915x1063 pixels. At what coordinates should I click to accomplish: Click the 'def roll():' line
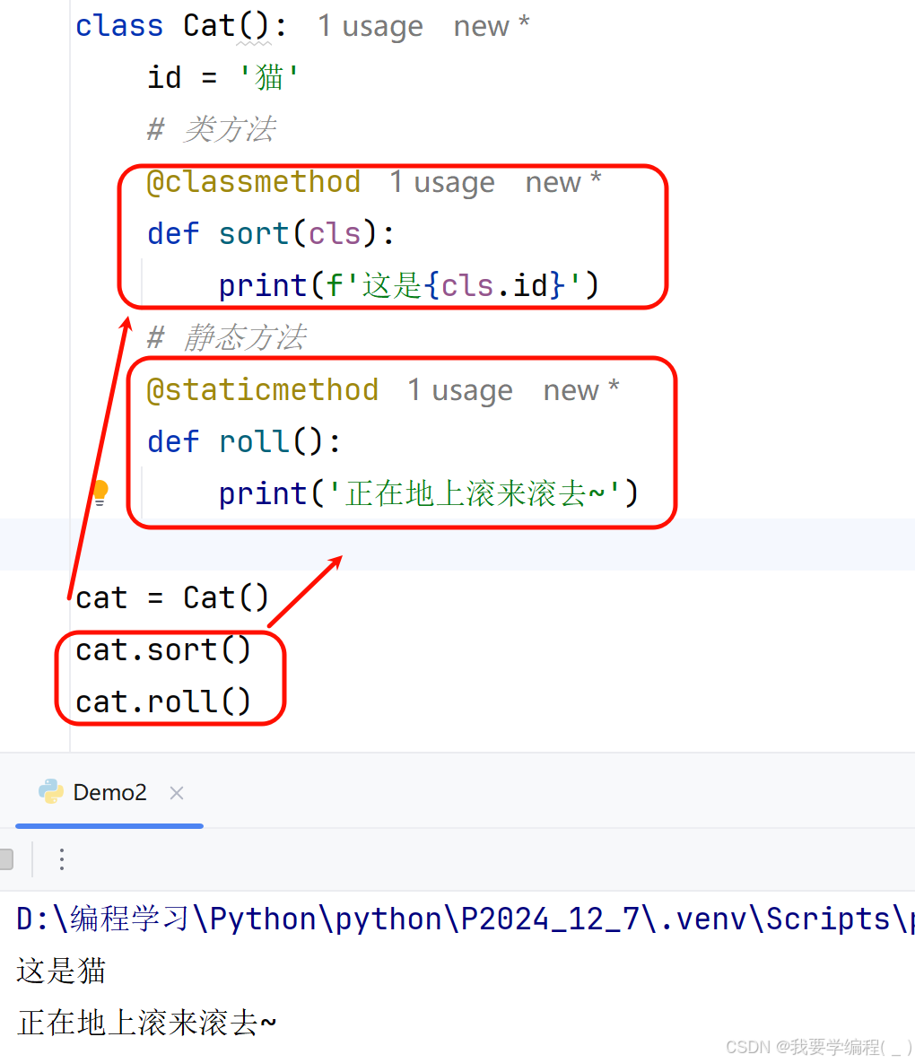[244, 442]
